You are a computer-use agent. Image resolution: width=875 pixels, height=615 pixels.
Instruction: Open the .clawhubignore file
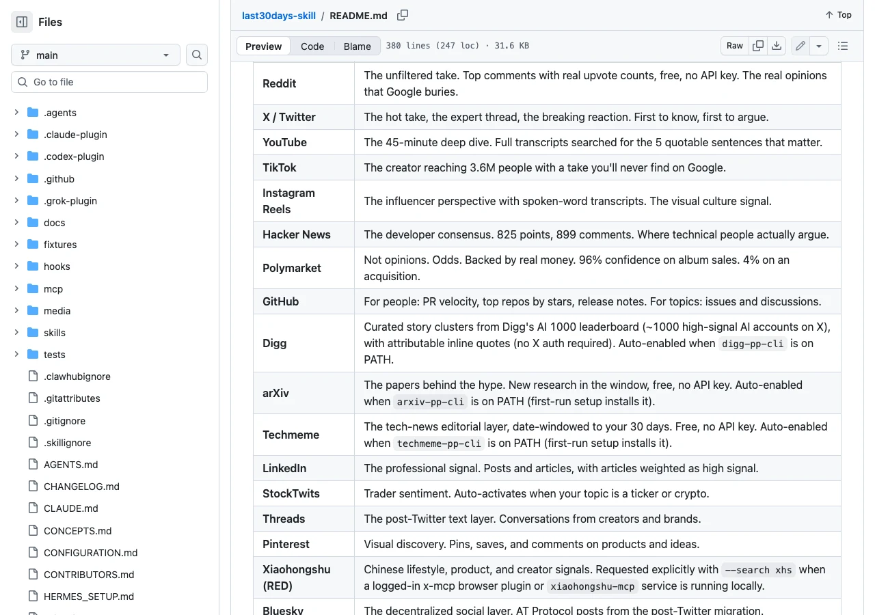pyautogui.click(x=77, y=376)
